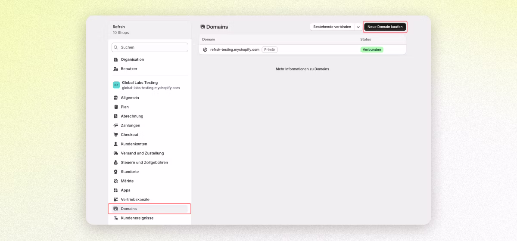
Task: Select Vertriebskanäle in sidebar
Action: pos(149,199)
